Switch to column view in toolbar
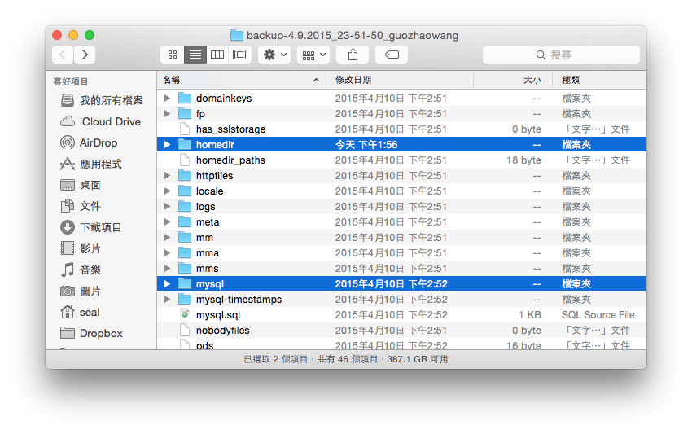 [217, 55]
